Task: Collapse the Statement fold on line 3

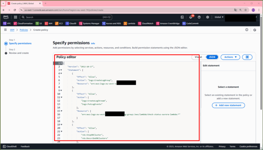Action: (61, 70)
